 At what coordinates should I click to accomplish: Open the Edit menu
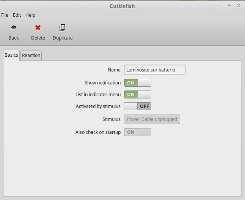pyautogui.click(x=17, y=15)
